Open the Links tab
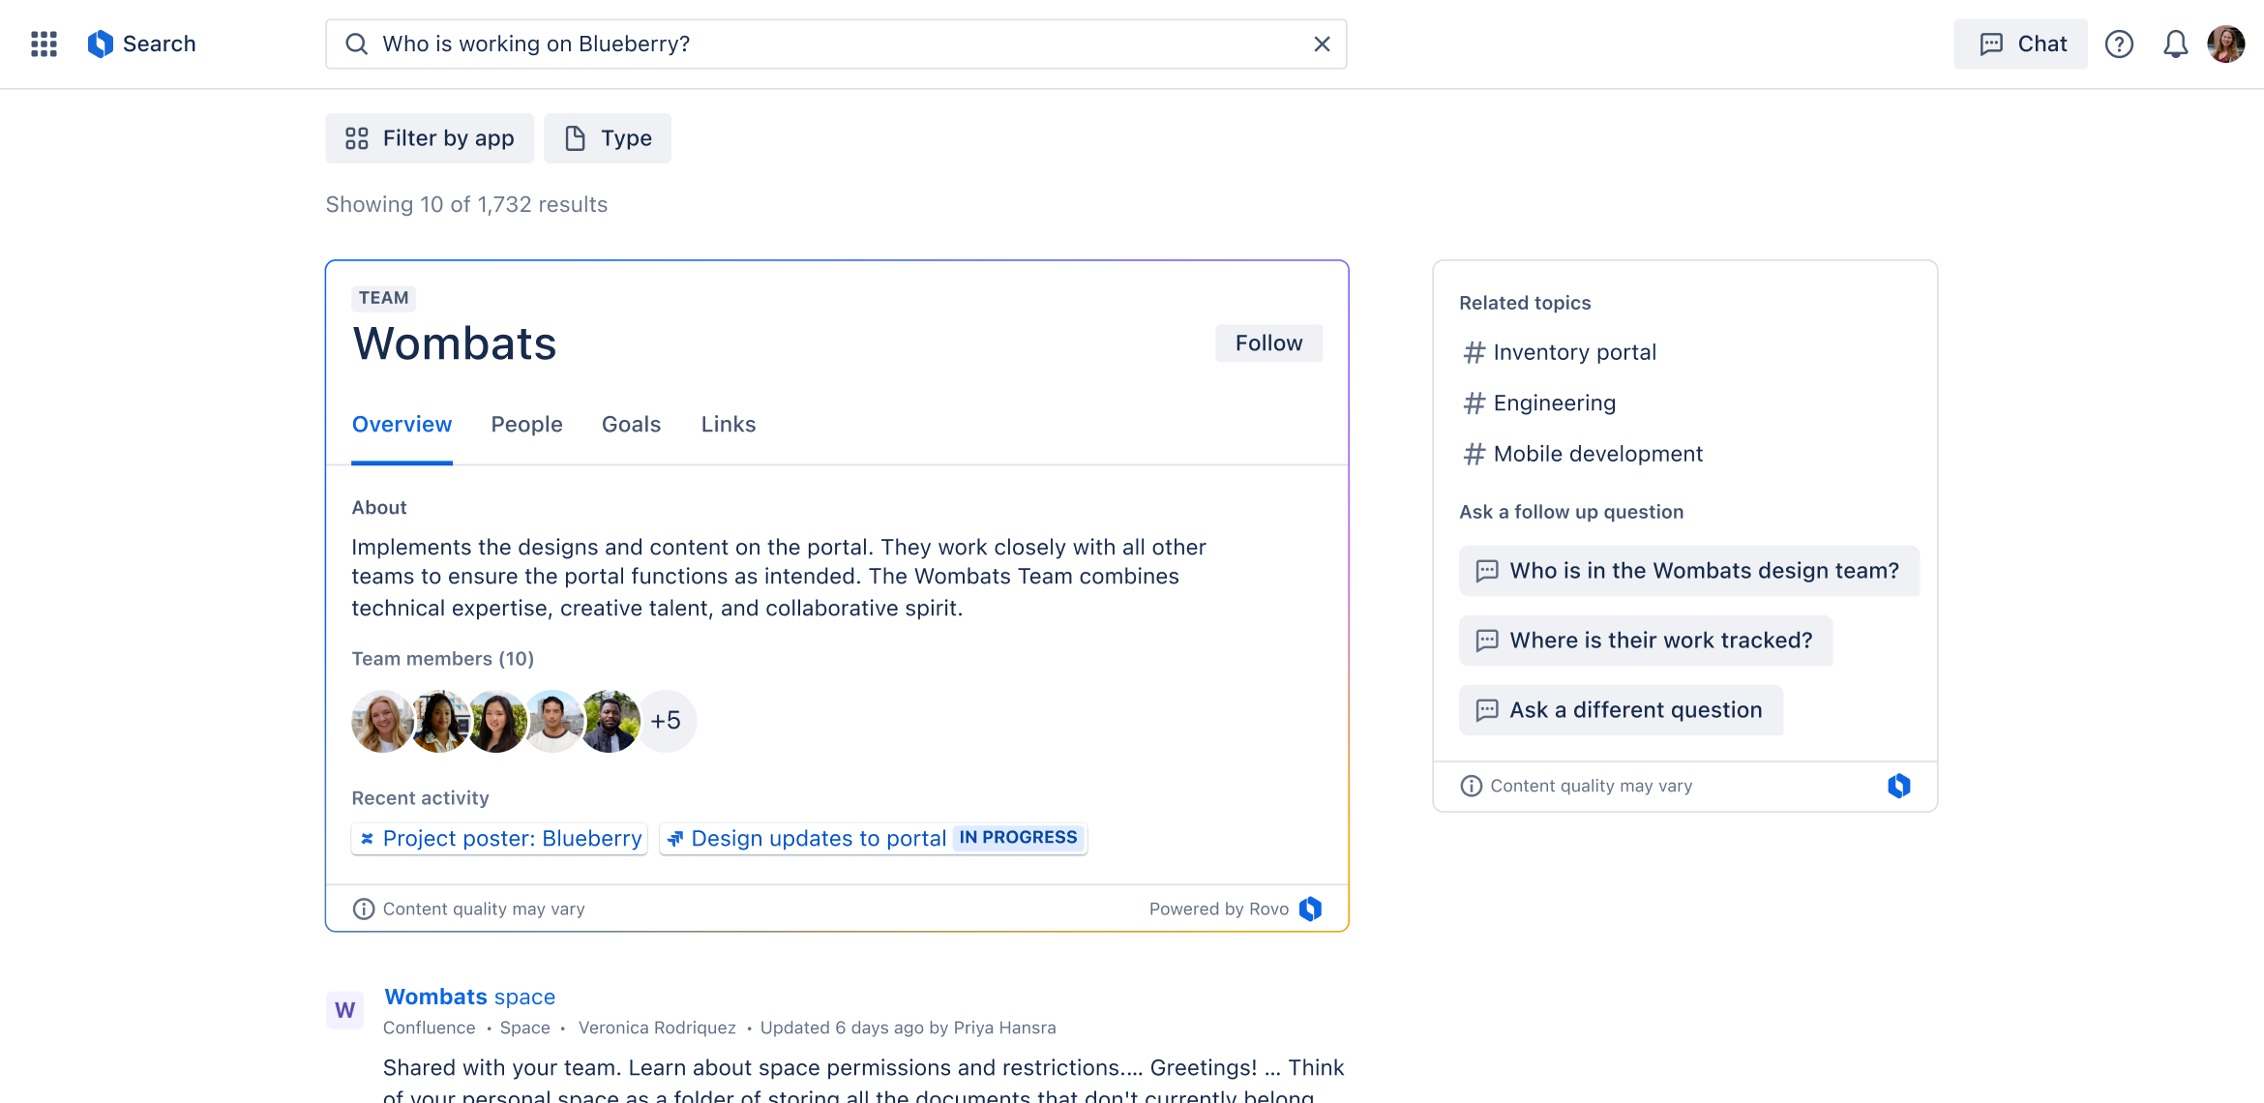Viewport: 2264px width, 1103px height. (x=728, y=424)
